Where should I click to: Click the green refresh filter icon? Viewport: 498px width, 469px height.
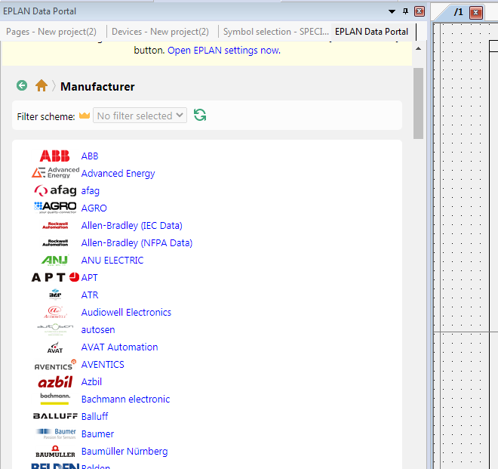(x=200, y=116)
